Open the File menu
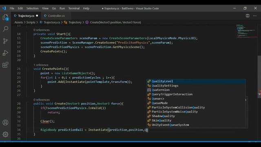 [12, 8]
